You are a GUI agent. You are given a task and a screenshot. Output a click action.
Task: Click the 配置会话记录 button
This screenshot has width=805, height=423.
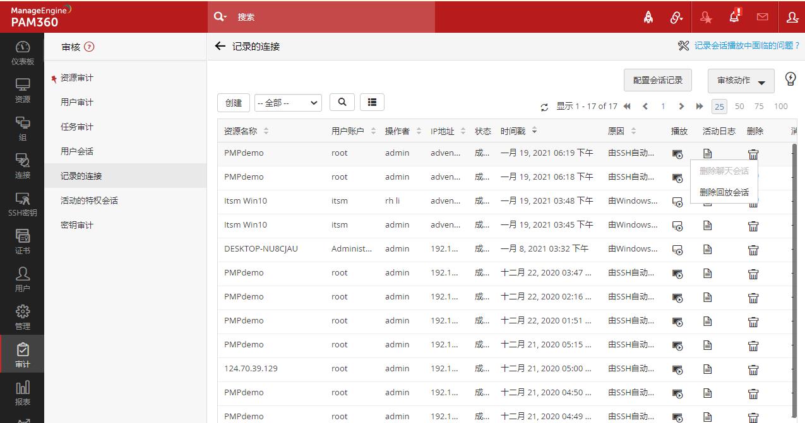click(657, 80)
